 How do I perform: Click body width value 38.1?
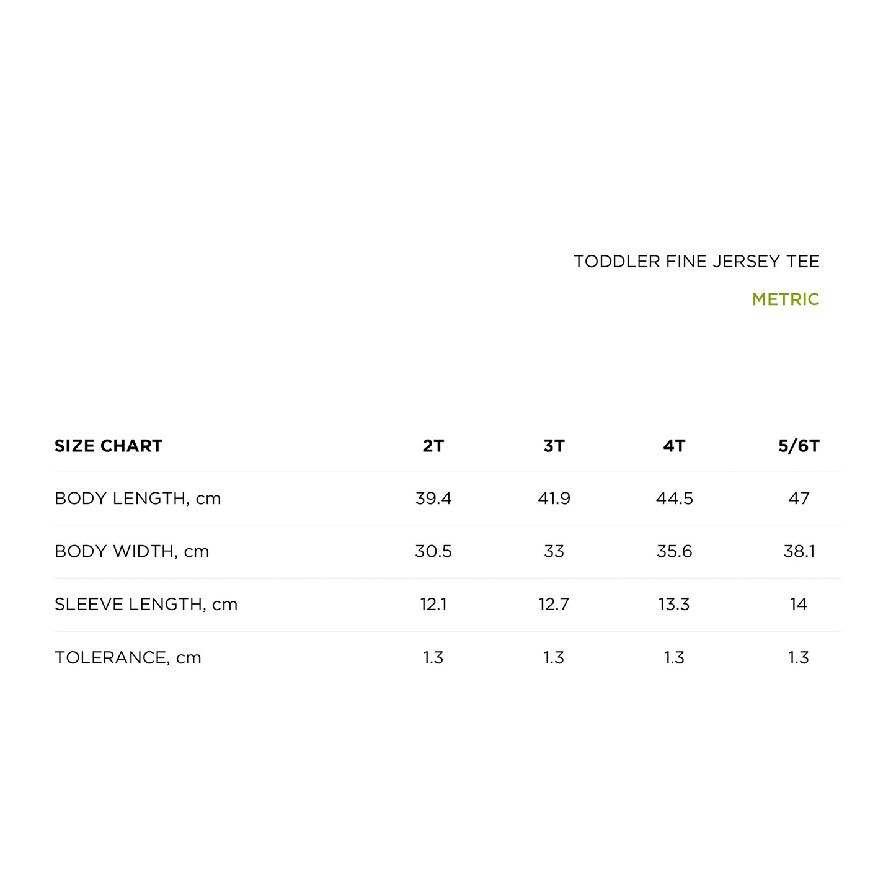pyautogui.click(x=799, y=551)
